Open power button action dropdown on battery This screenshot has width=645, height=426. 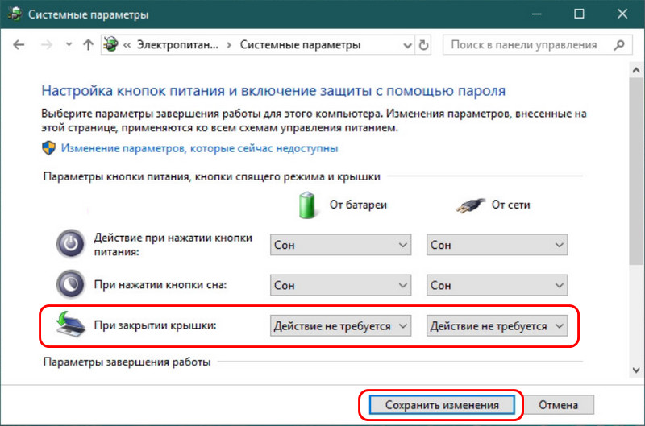click(x=340, y=245)
